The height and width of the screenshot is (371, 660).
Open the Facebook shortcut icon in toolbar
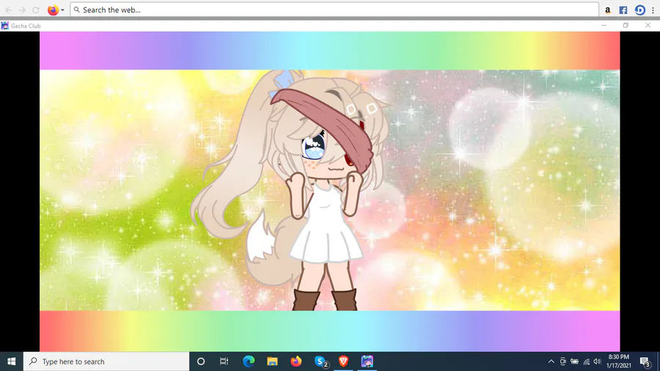pyautogui.click(x=623, y=10)
